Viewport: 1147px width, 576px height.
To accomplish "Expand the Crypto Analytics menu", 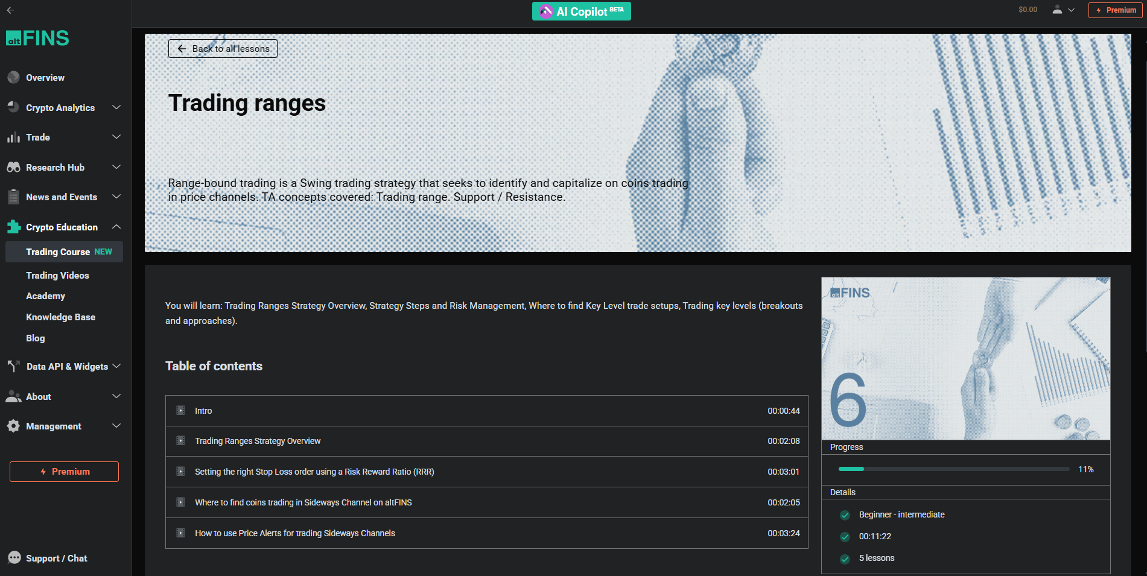I will click(x=116, y=107).
